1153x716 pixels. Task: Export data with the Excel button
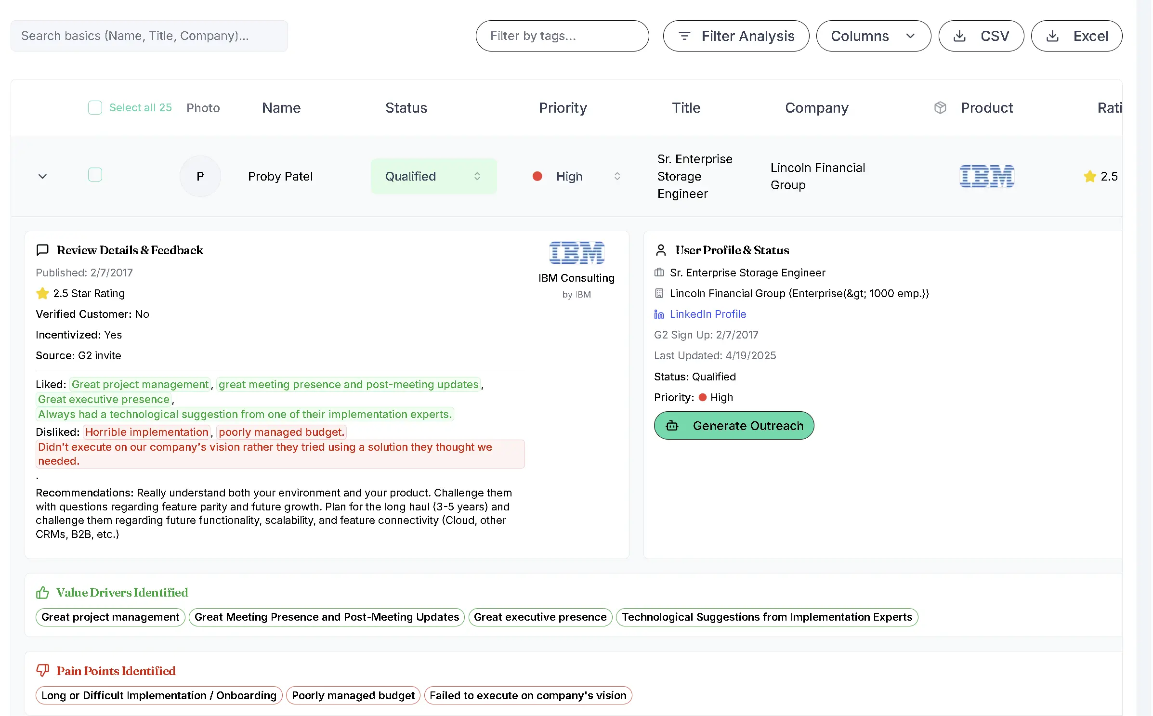(x=1076, y=36)
